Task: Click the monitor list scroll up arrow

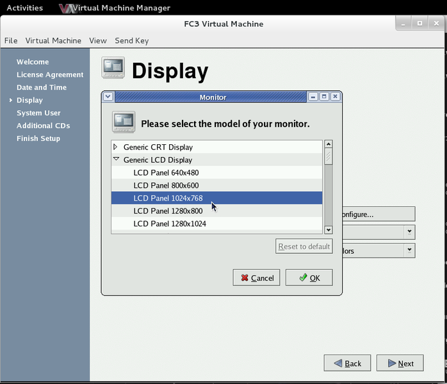Action: tap(329, 144)
